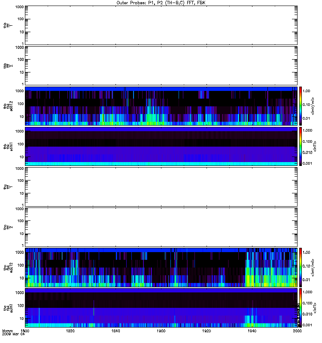Click the 'hhmm' axis unit label
The height and width of the screenshot is (343, 322).
pos(7,331)
